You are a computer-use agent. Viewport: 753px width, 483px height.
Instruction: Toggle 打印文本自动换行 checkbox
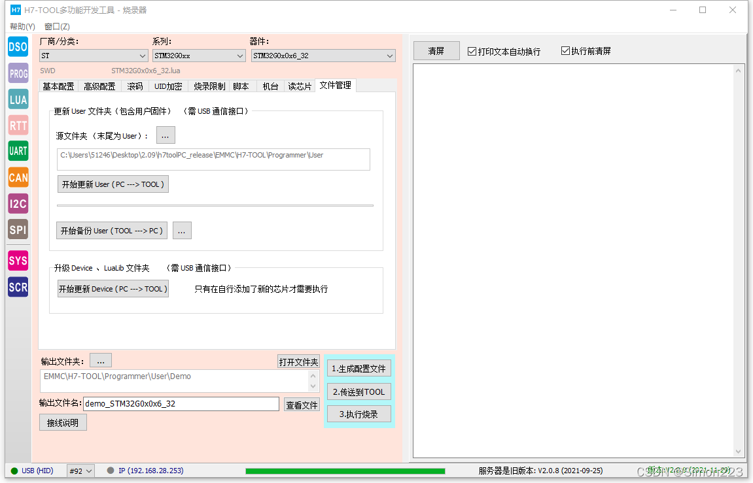coord(472,52)
